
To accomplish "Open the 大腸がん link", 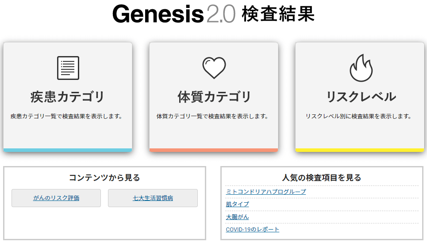I will pyautogui.click(x=237, y=217).
